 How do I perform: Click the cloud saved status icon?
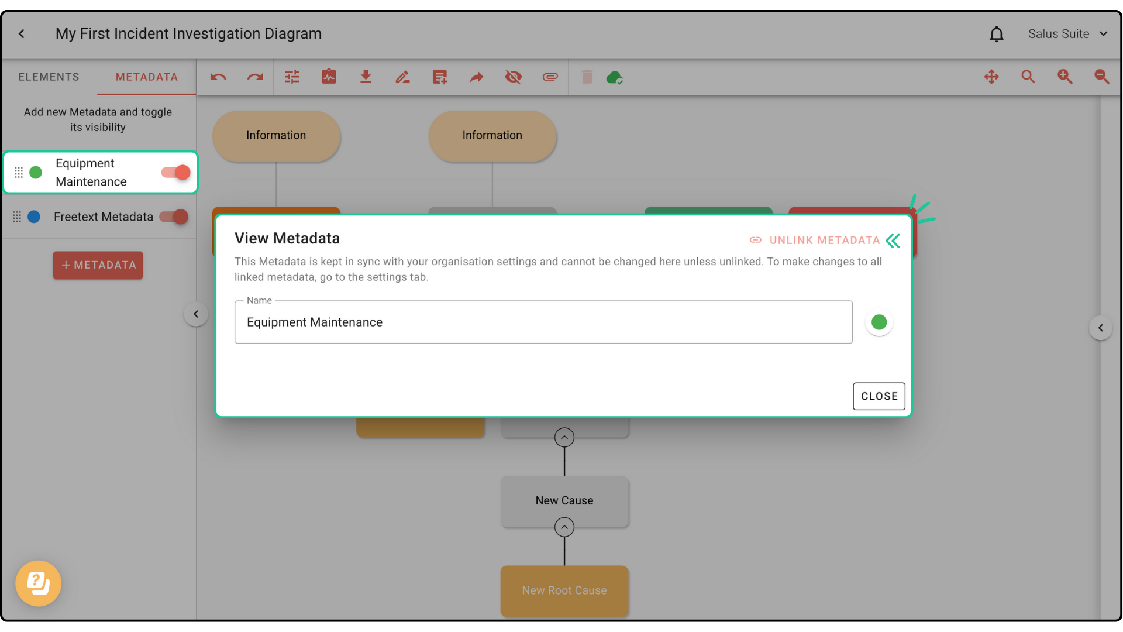(x=614, y=77)
